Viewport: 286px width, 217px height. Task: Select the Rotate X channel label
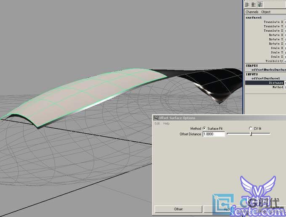click(x=276, y=35)
